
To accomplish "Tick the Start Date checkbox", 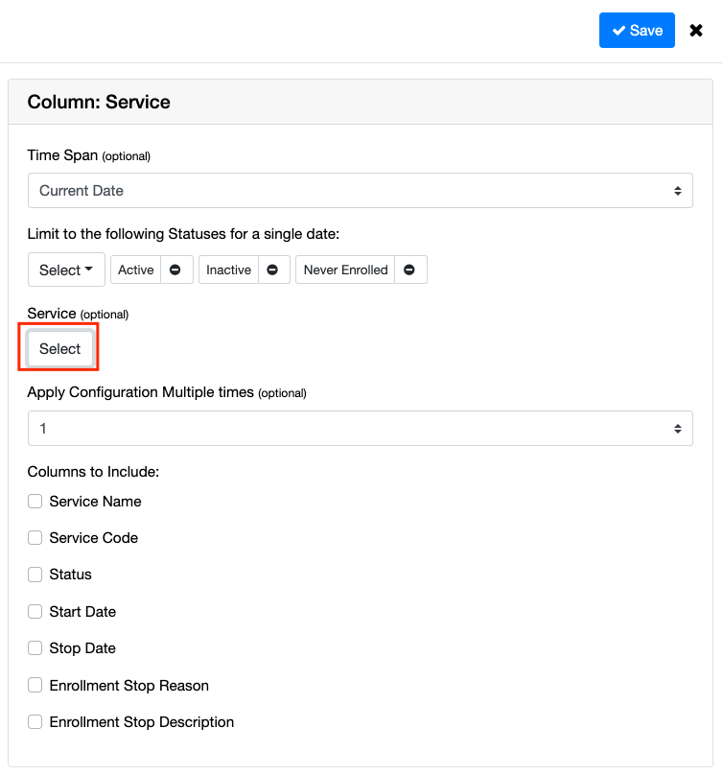I will click(35, 611).
